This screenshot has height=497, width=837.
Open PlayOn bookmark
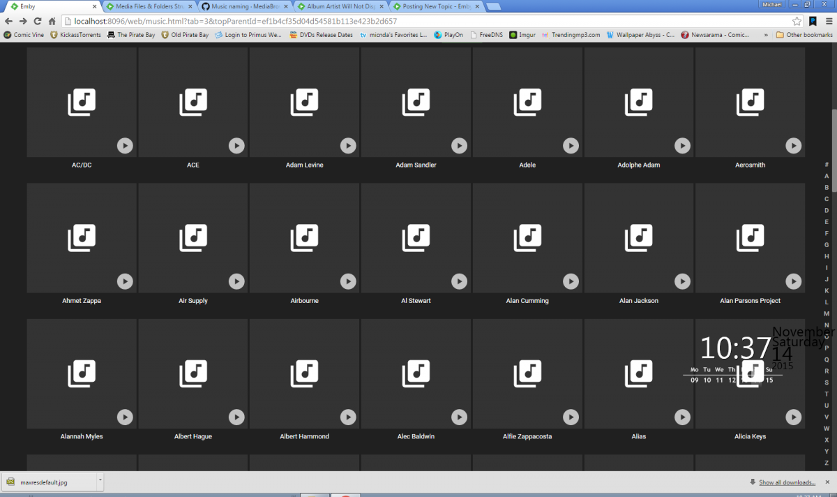pos(448,34)
